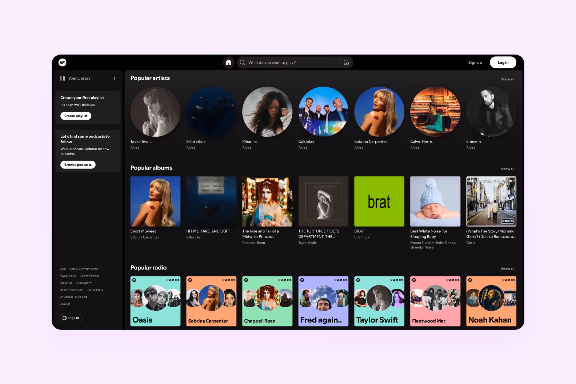Open Cookie Settings footer link
The height and width of the screenshot is (384, 576).
coord(89,276)
